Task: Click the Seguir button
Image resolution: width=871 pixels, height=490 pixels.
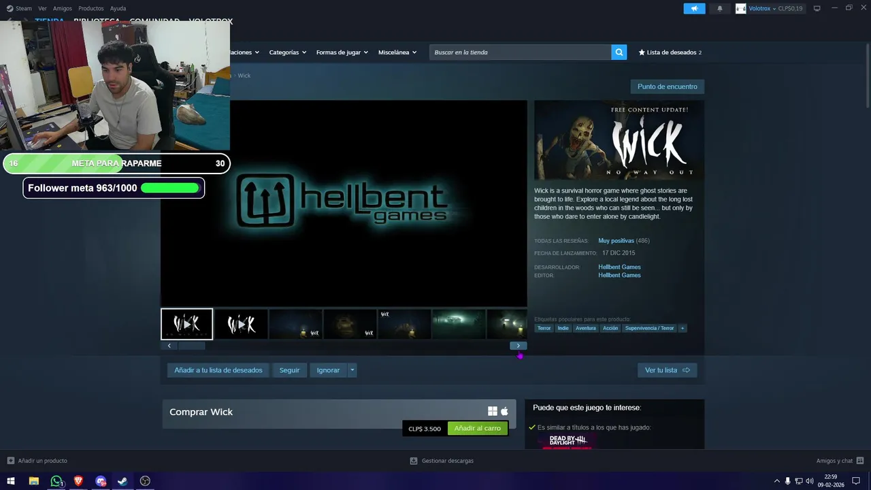Action: pos(289,370)
